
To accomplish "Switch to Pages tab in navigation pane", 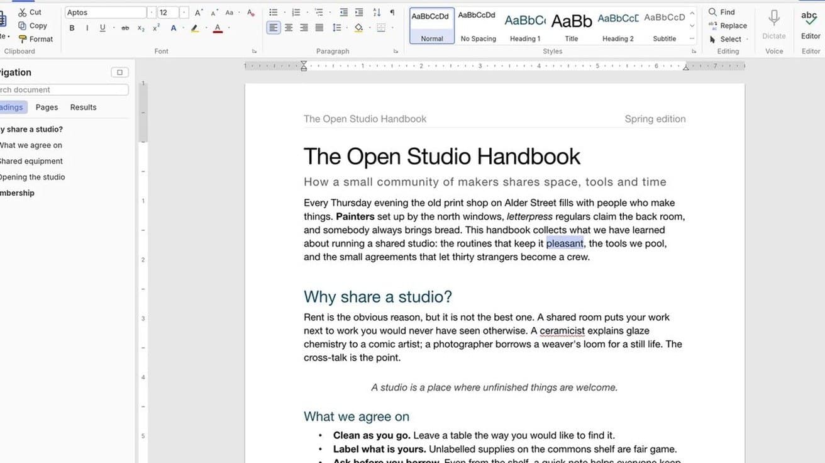I will pyautogui.click(x=47, y=108).
